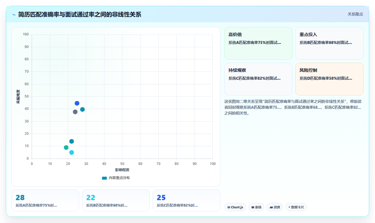
Task: Toggle the 内容重点分布 legend item
Action: point(116,178)
